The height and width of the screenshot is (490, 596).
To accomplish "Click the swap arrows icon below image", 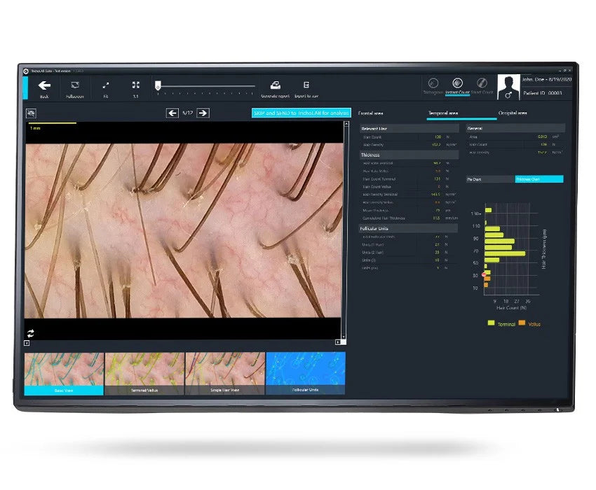I will pyautogui.click(x=31, y=332).
